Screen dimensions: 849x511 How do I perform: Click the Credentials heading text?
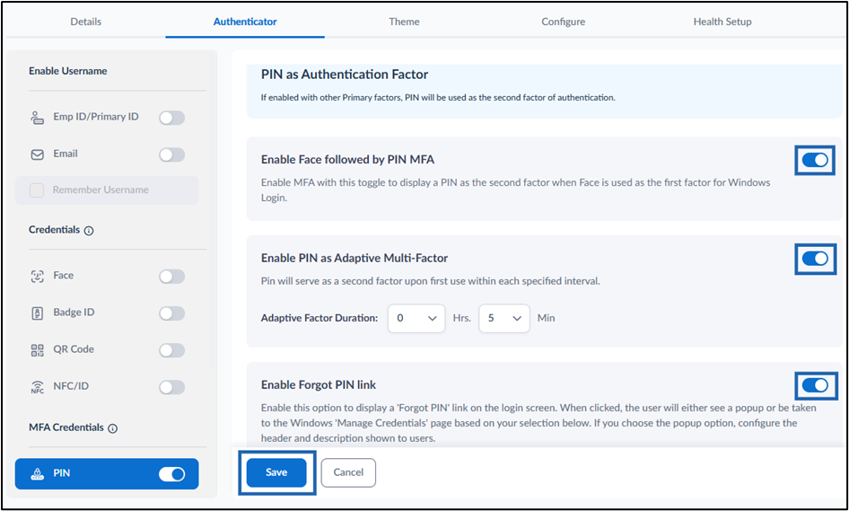(x=54, y=230)
